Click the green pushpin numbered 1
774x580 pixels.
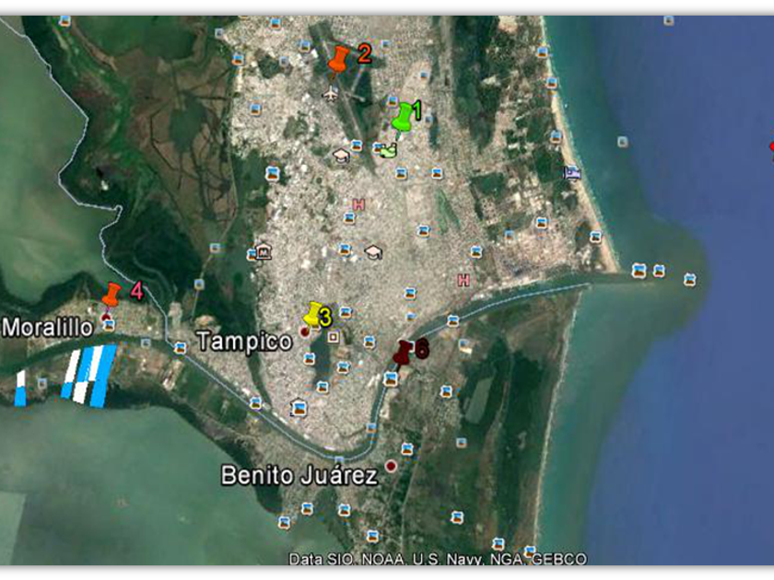(x=402, y=118)
